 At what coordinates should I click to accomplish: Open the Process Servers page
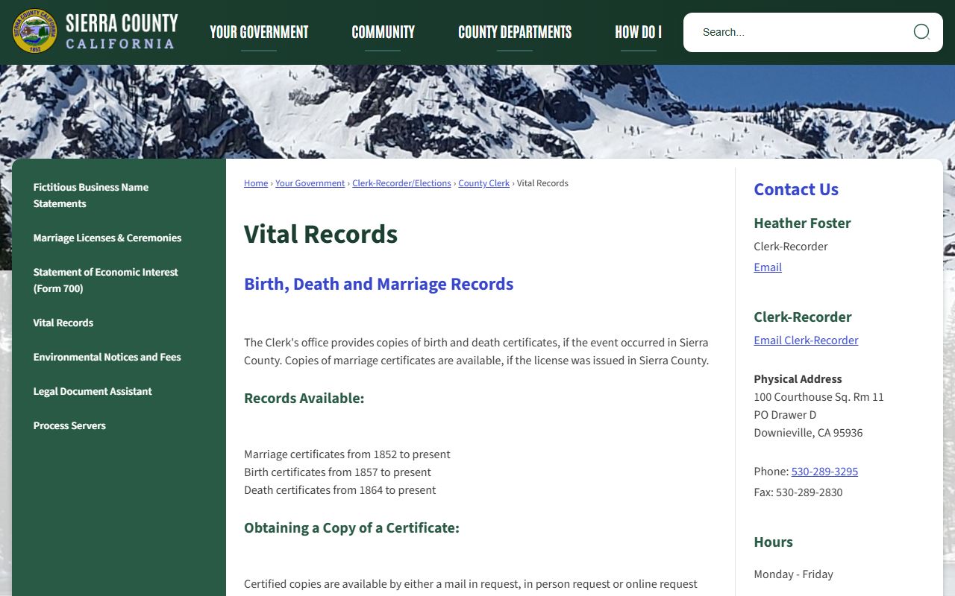69,425
